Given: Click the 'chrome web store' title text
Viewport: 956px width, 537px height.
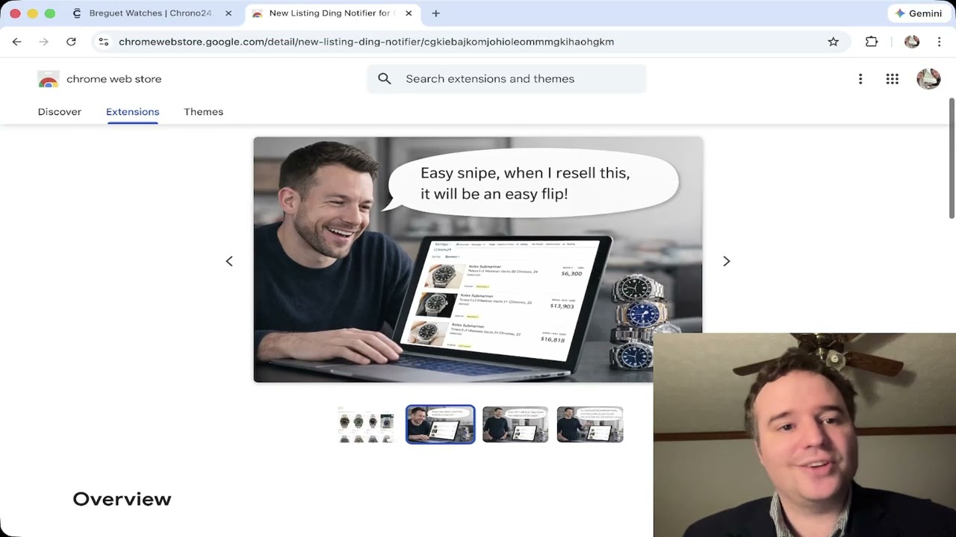Looking at the screenshot, I should pyautogui.click(x=114, y=79).
